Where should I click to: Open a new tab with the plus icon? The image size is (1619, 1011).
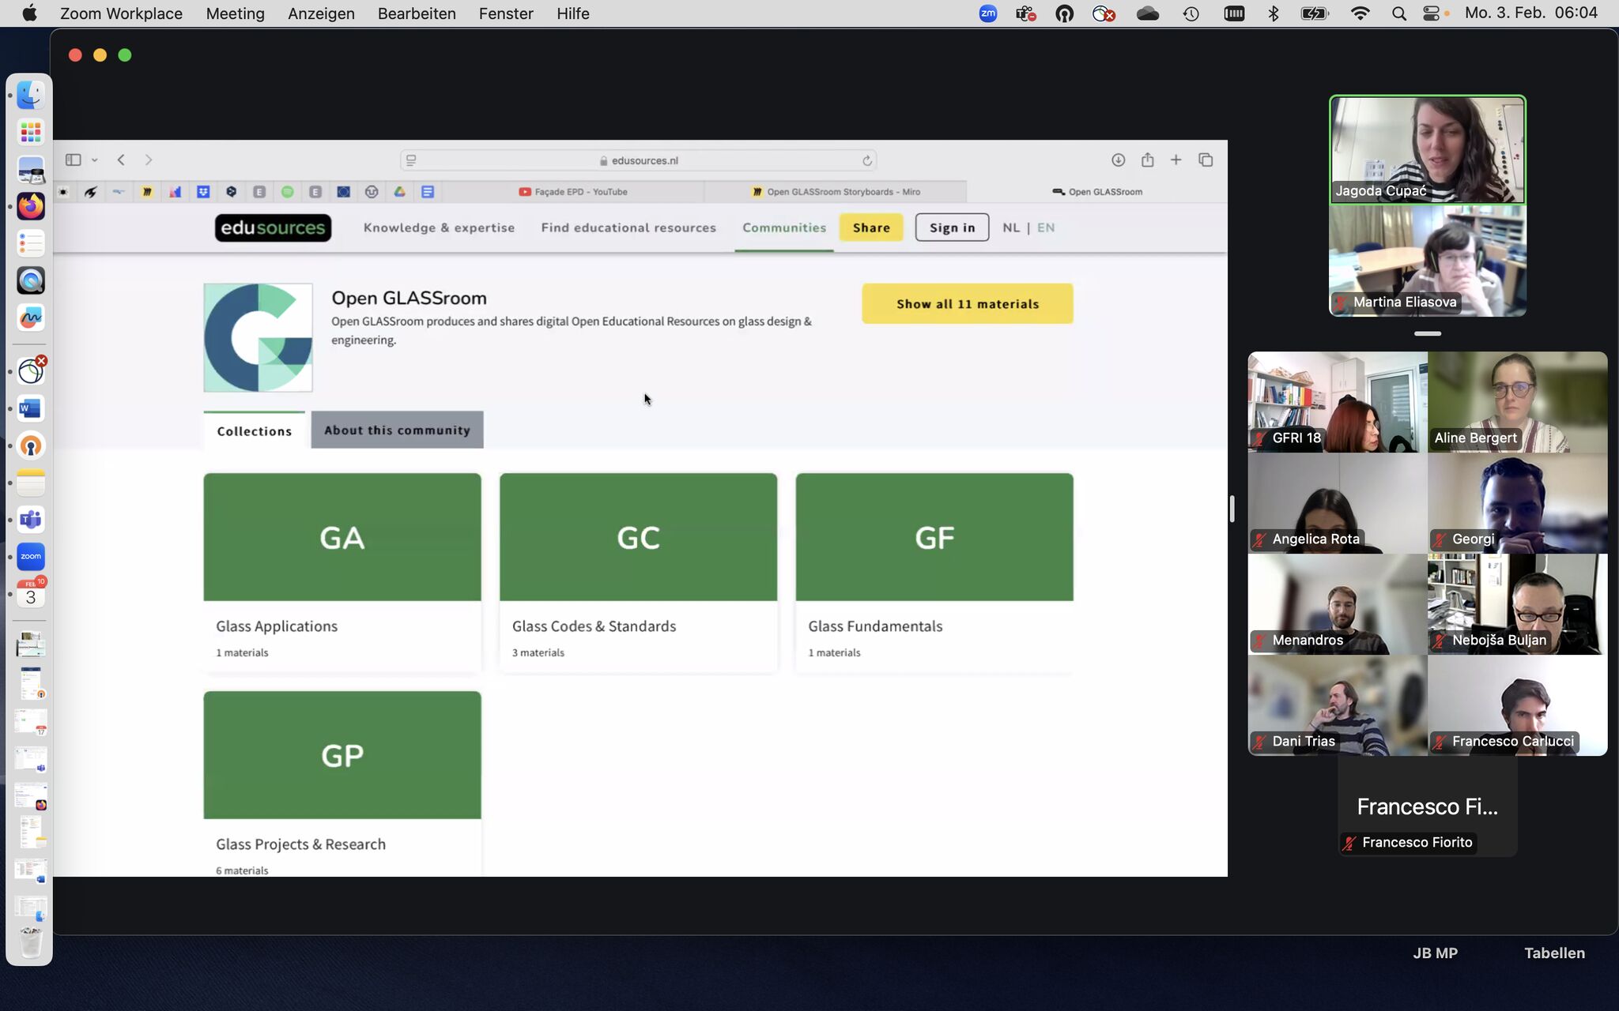(x=1176, y=160)
